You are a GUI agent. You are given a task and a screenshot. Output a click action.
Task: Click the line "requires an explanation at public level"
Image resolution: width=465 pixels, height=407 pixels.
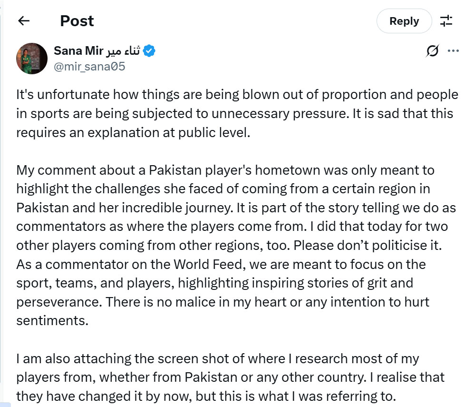coord(133,132)
